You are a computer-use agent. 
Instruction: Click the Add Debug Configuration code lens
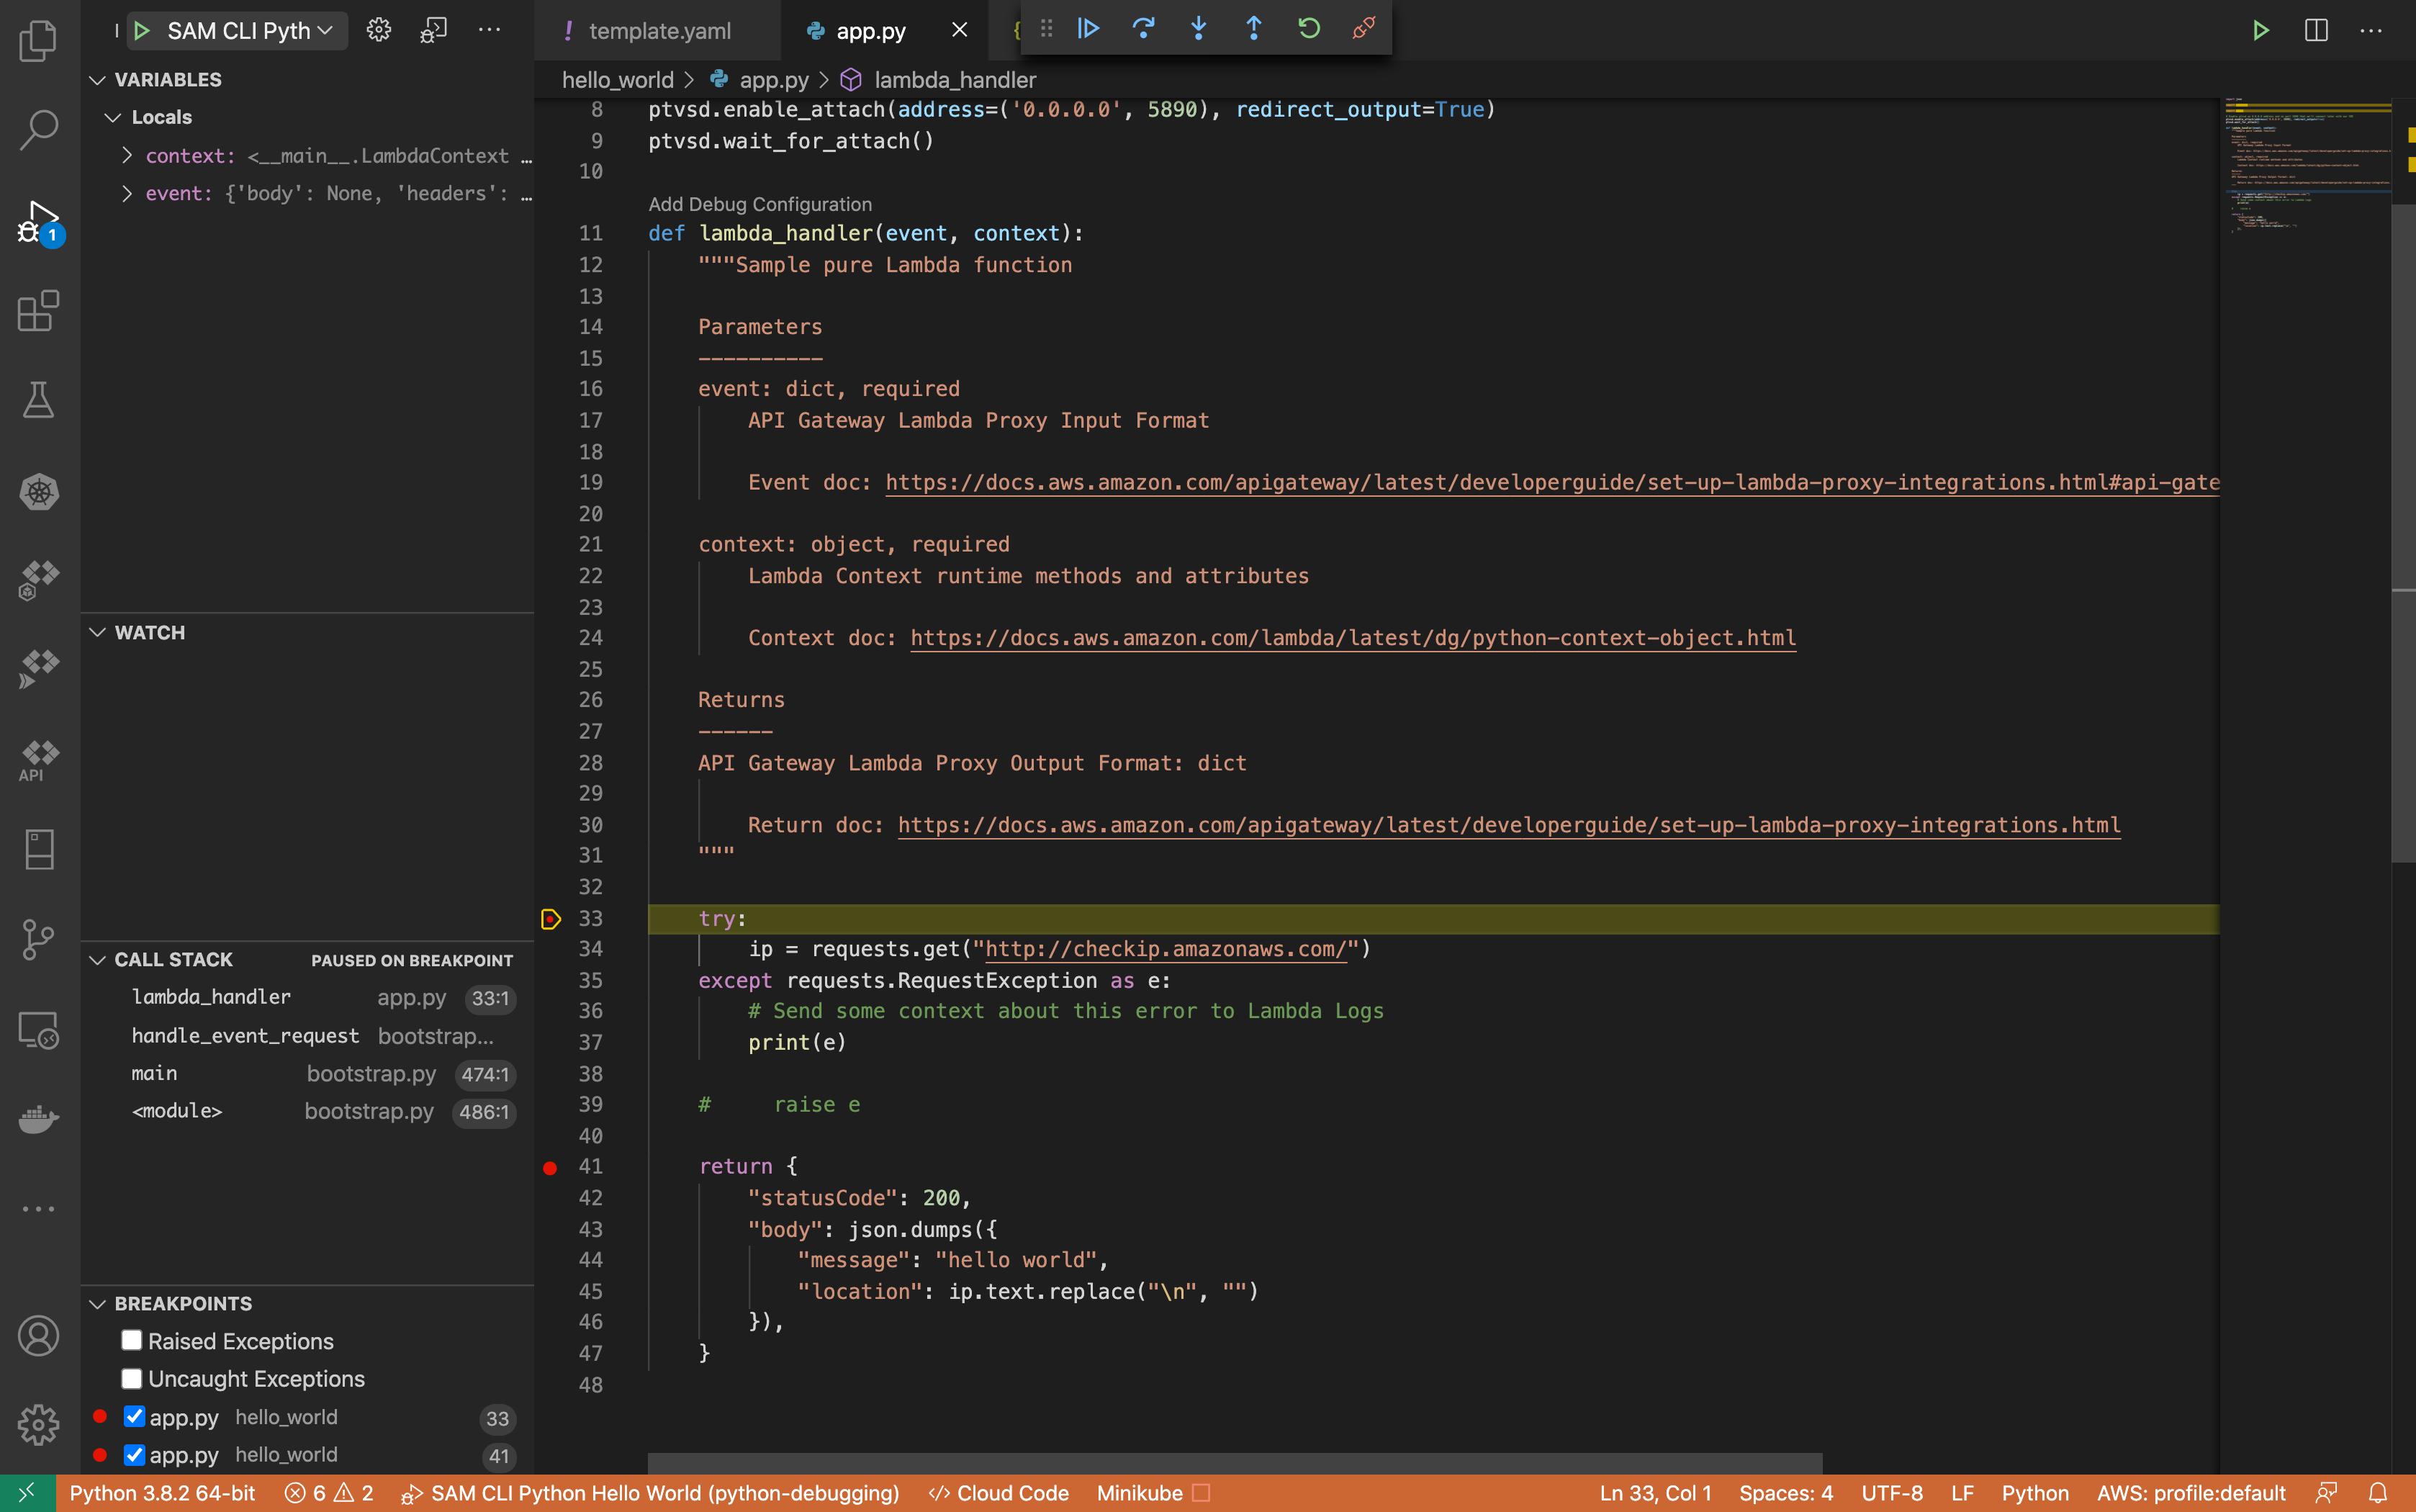[x=759, y=203]
